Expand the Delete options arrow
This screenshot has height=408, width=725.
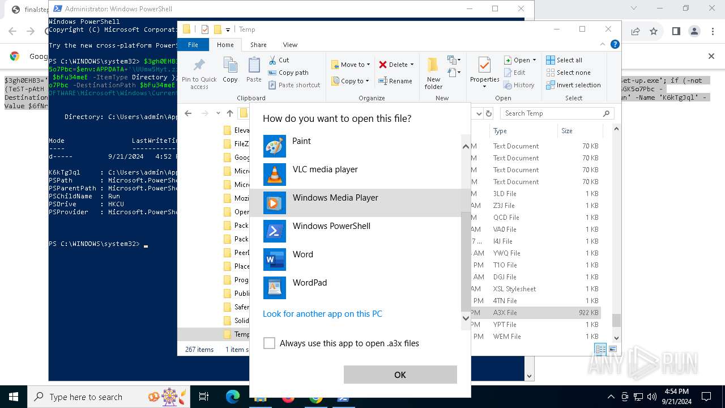tap(412, 65)
